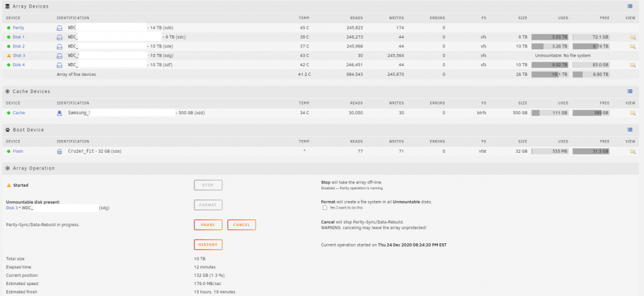Click start date 'Thu 24 Dec 2020 08:24:20 PM EST'

(x=412, y=245)
